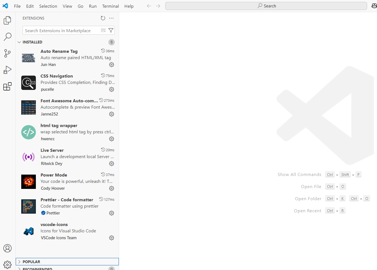Go forward using the navigation arrow

[x=158, y=6]
